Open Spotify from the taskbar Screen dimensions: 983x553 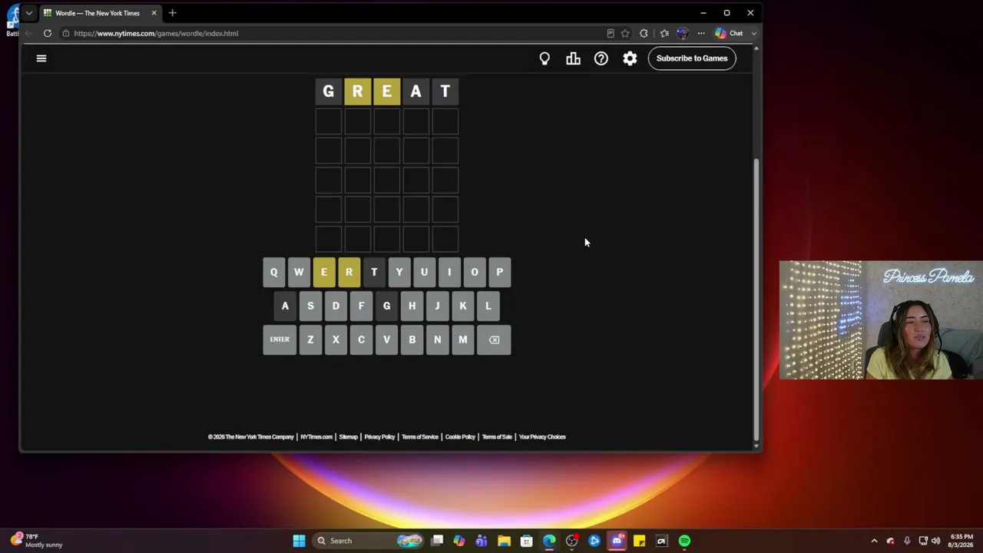(684, 541)
